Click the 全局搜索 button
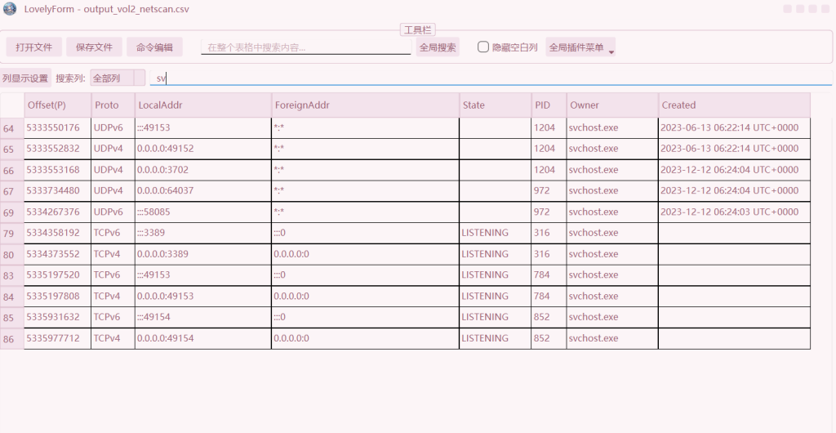This screenshot has width=836, height=433. [x=438, y=47]
